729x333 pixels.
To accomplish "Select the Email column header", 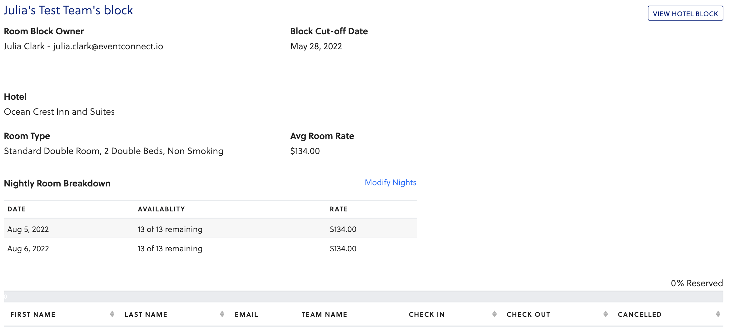I will (x=246, y=315).
